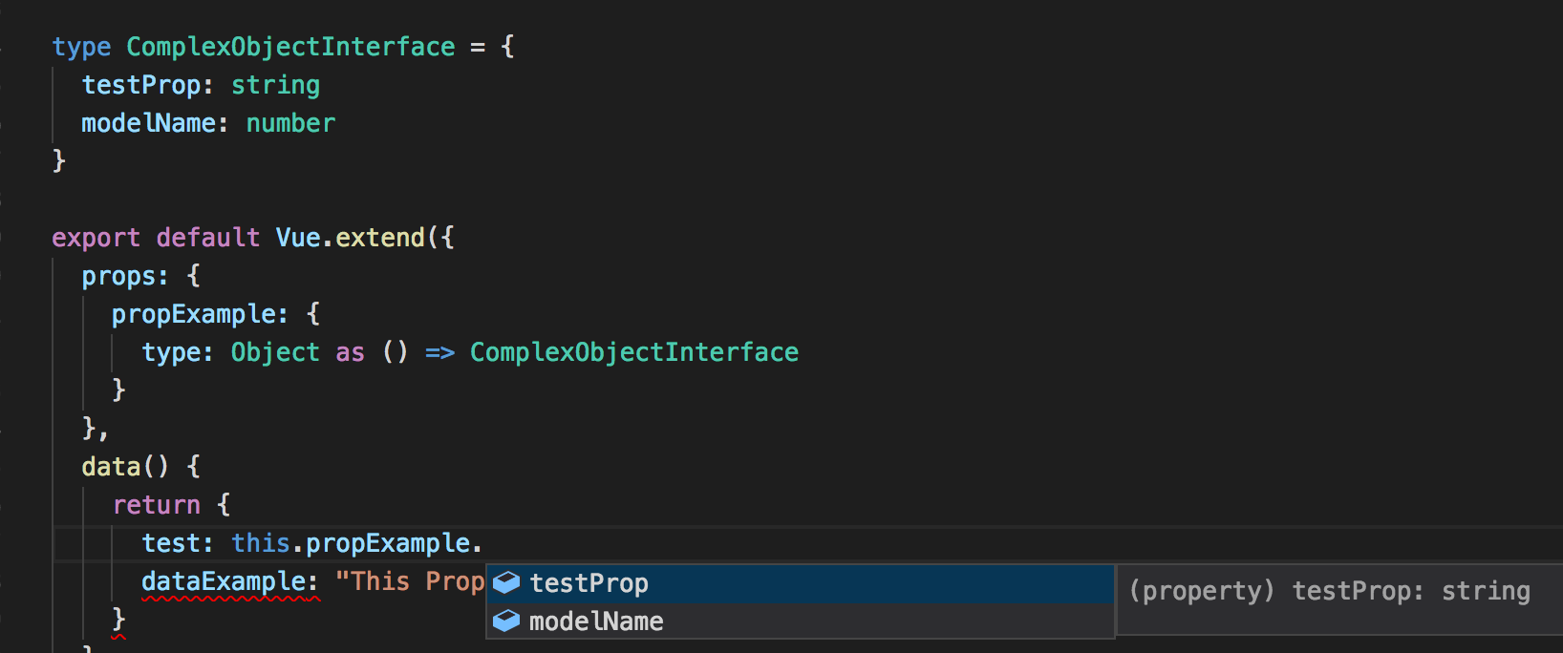Image resolution: width=1563 pixels, height=653 pixels.
Task: Click the return keyword inside data
Action: [x=156, y=504]
